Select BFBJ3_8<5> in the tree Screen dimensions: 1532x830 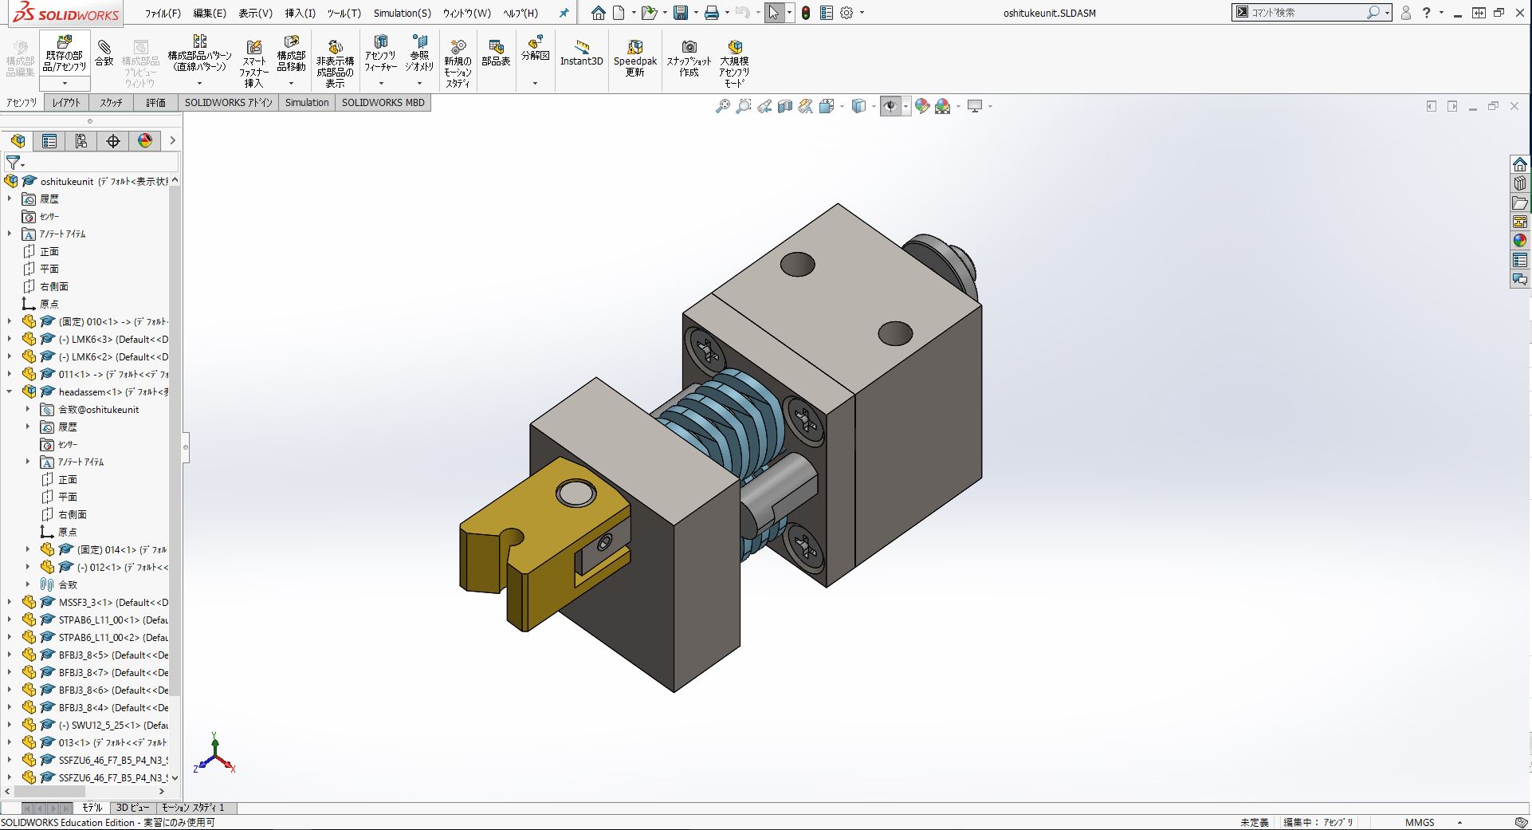113,655
